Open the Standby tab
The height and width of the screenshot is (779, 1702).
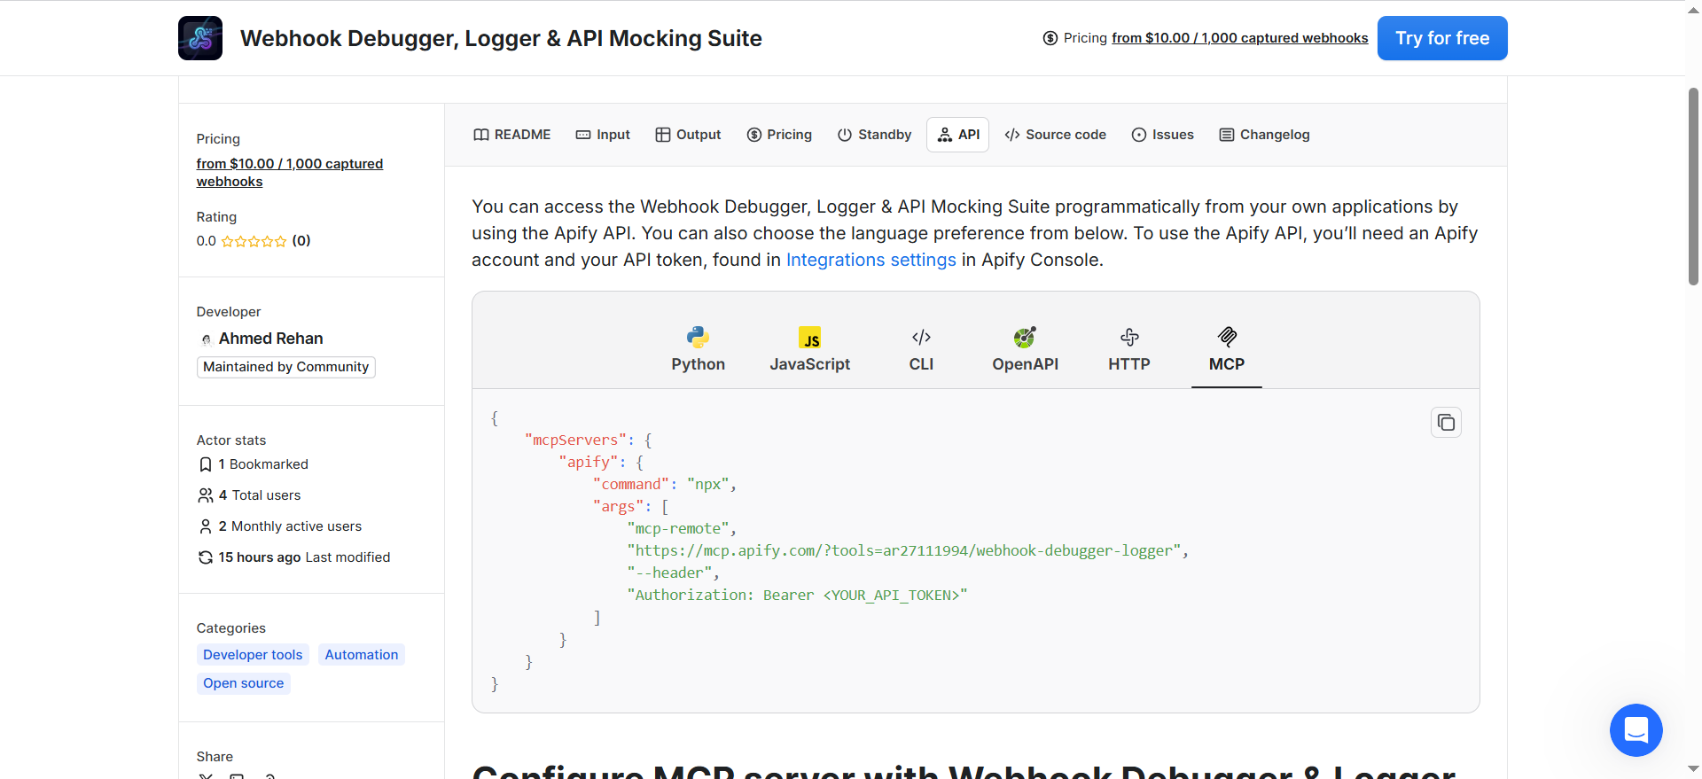874,135
